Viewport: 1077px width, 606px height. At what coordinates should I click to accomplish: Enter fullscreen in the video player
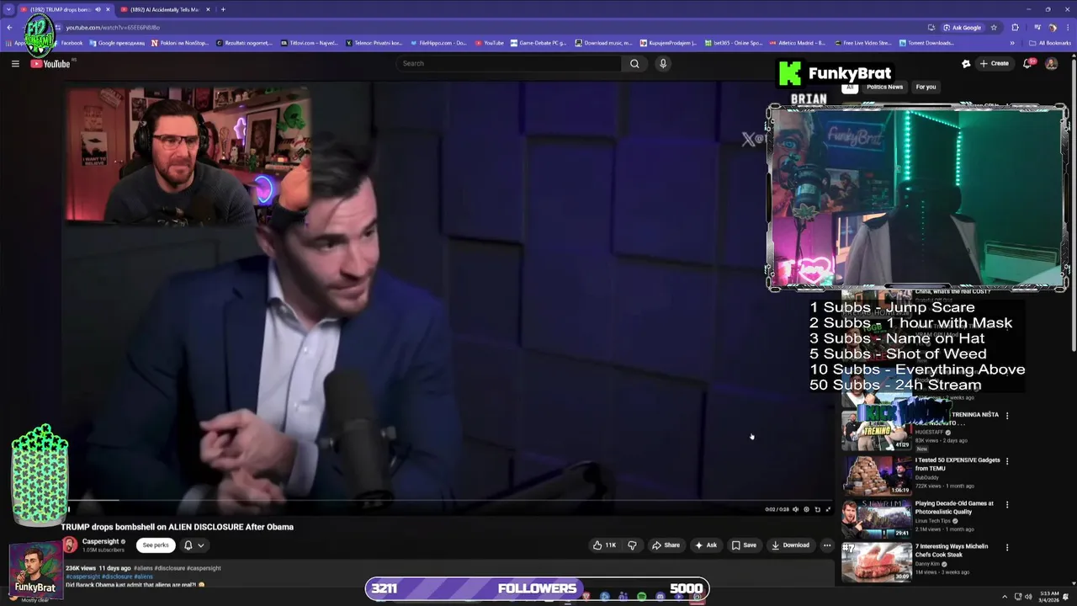tap(828, 509)
